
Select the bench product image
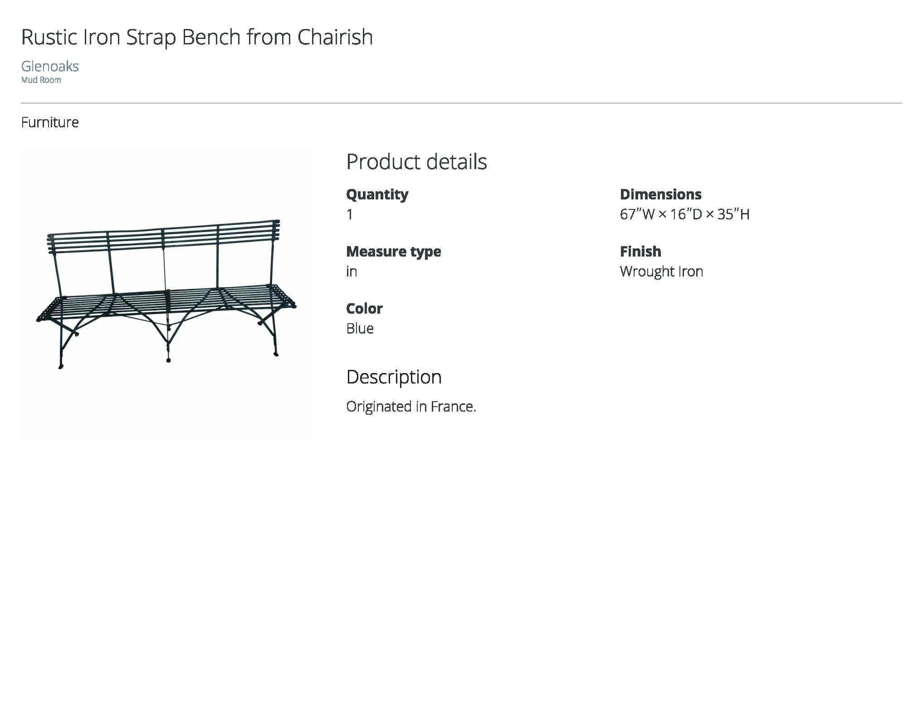pyautogui.click(x=166, y=294)
